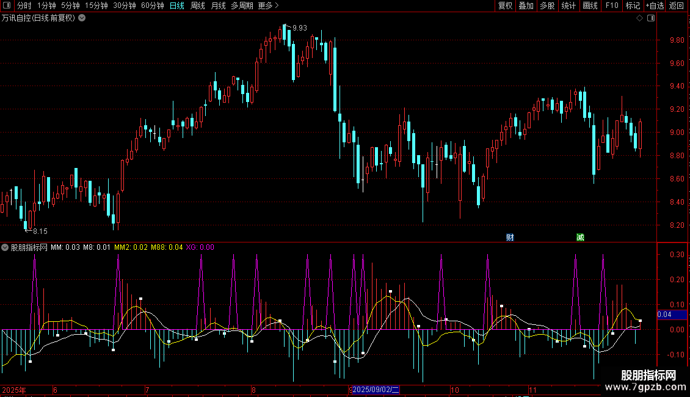The height and width of the screenshot is (397, 690).
Task: Expand the 更多 period options
Action: coord(268,5)
